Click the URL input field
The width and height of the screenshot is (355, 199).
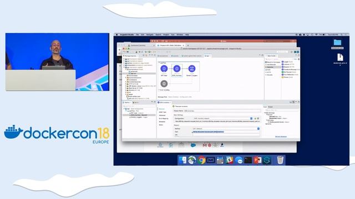tap(226, 135)
